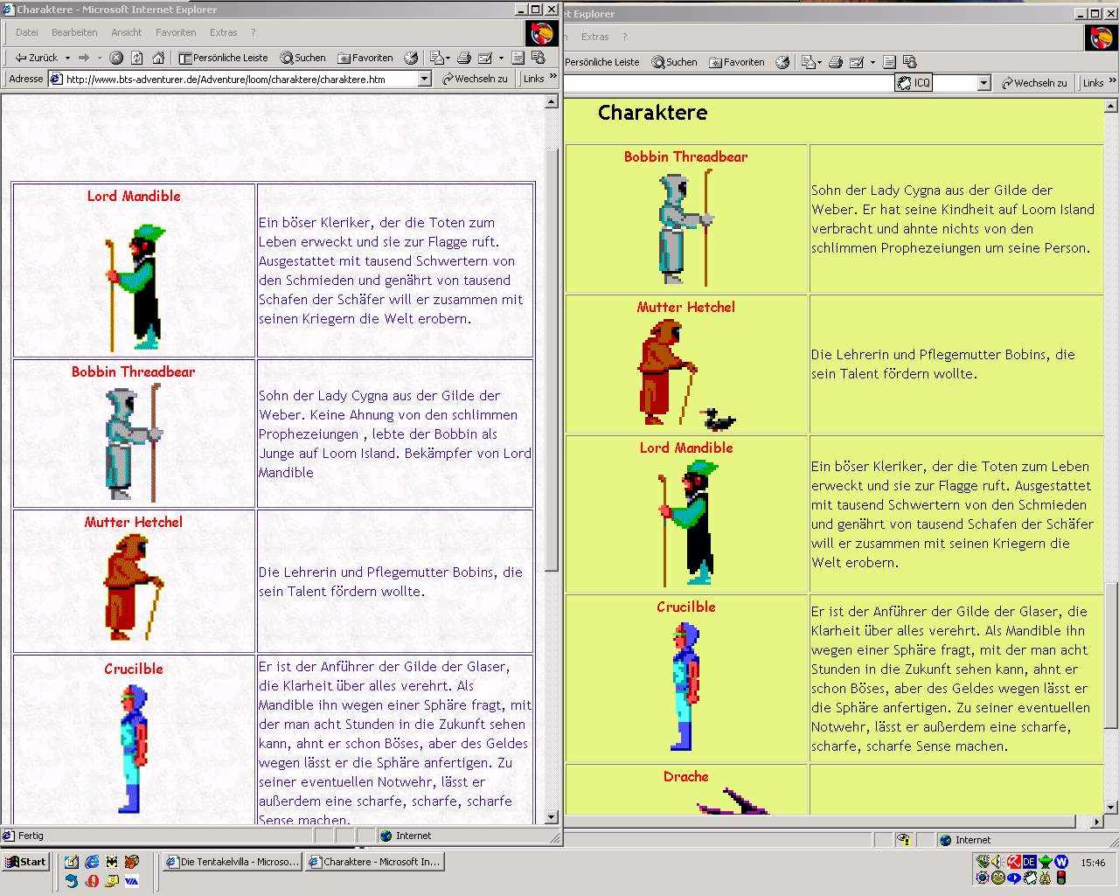The image size is (1119, 895).
Task: Click Crucilble character image in right window
Action: click(x=686, y=687)
